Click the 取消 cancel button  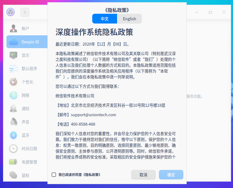[x=143, y=175]
